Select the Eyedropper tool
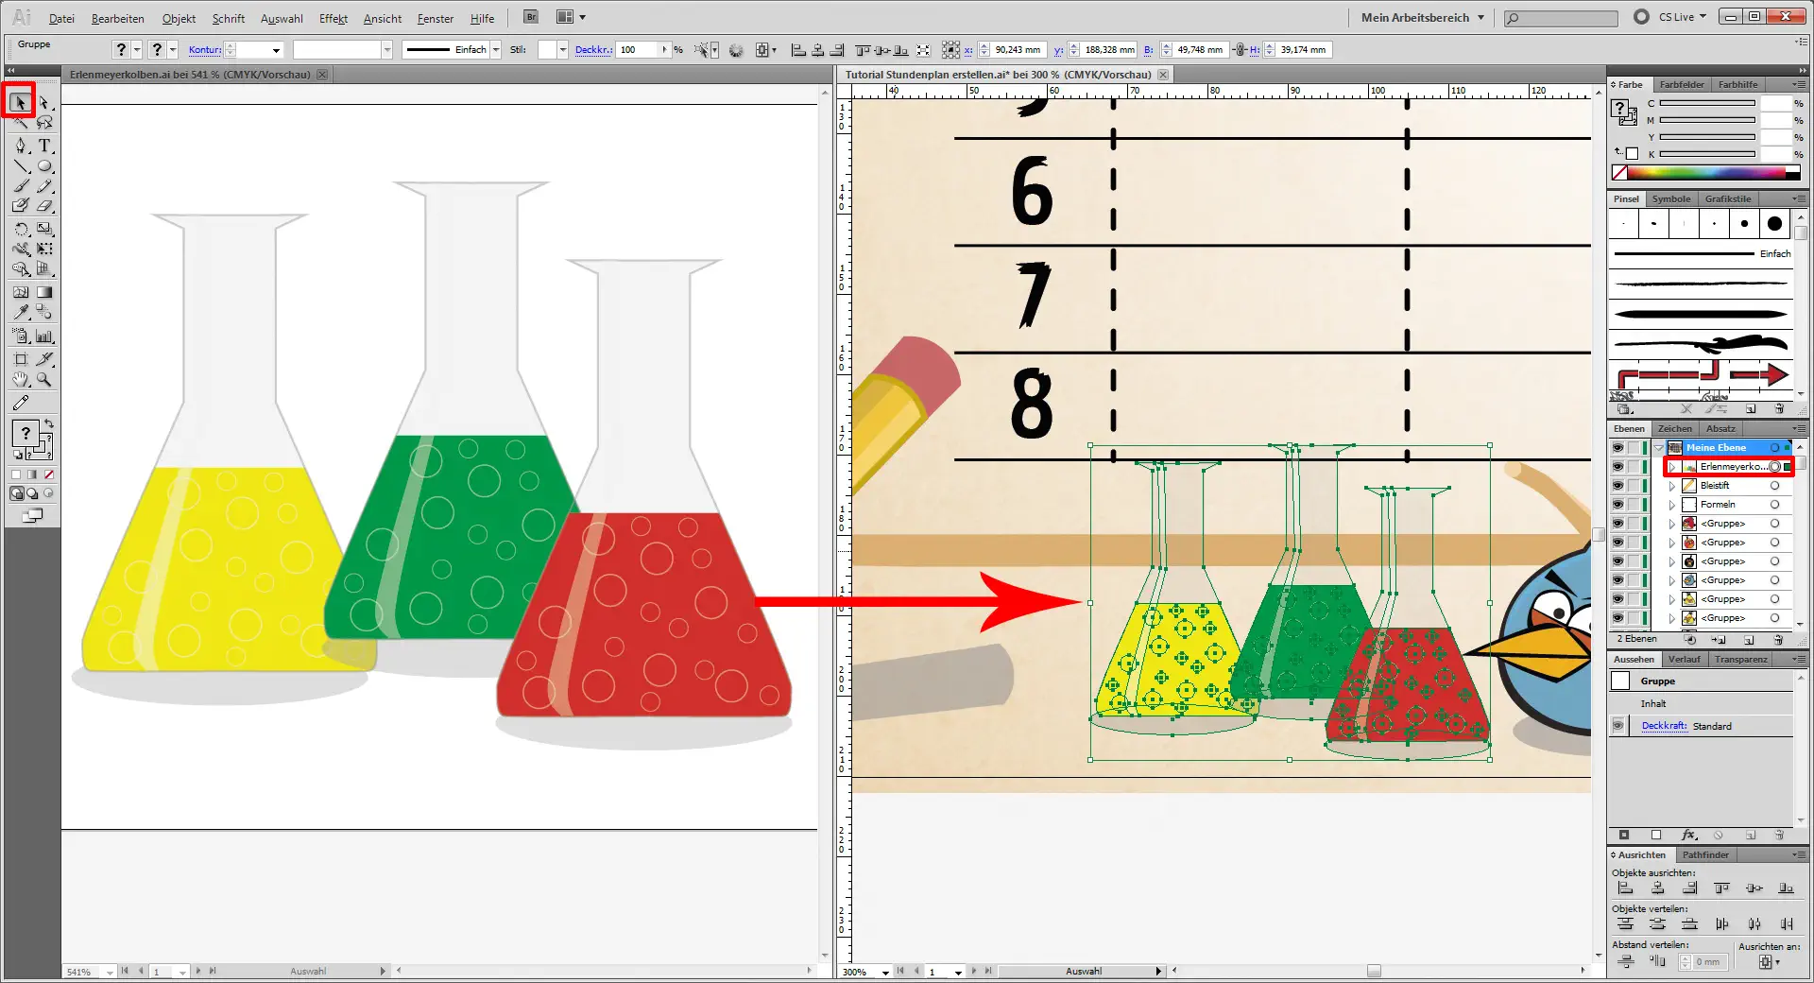Image resolution: width=1814 pixels, height=983 pixels. coord(21,312)
